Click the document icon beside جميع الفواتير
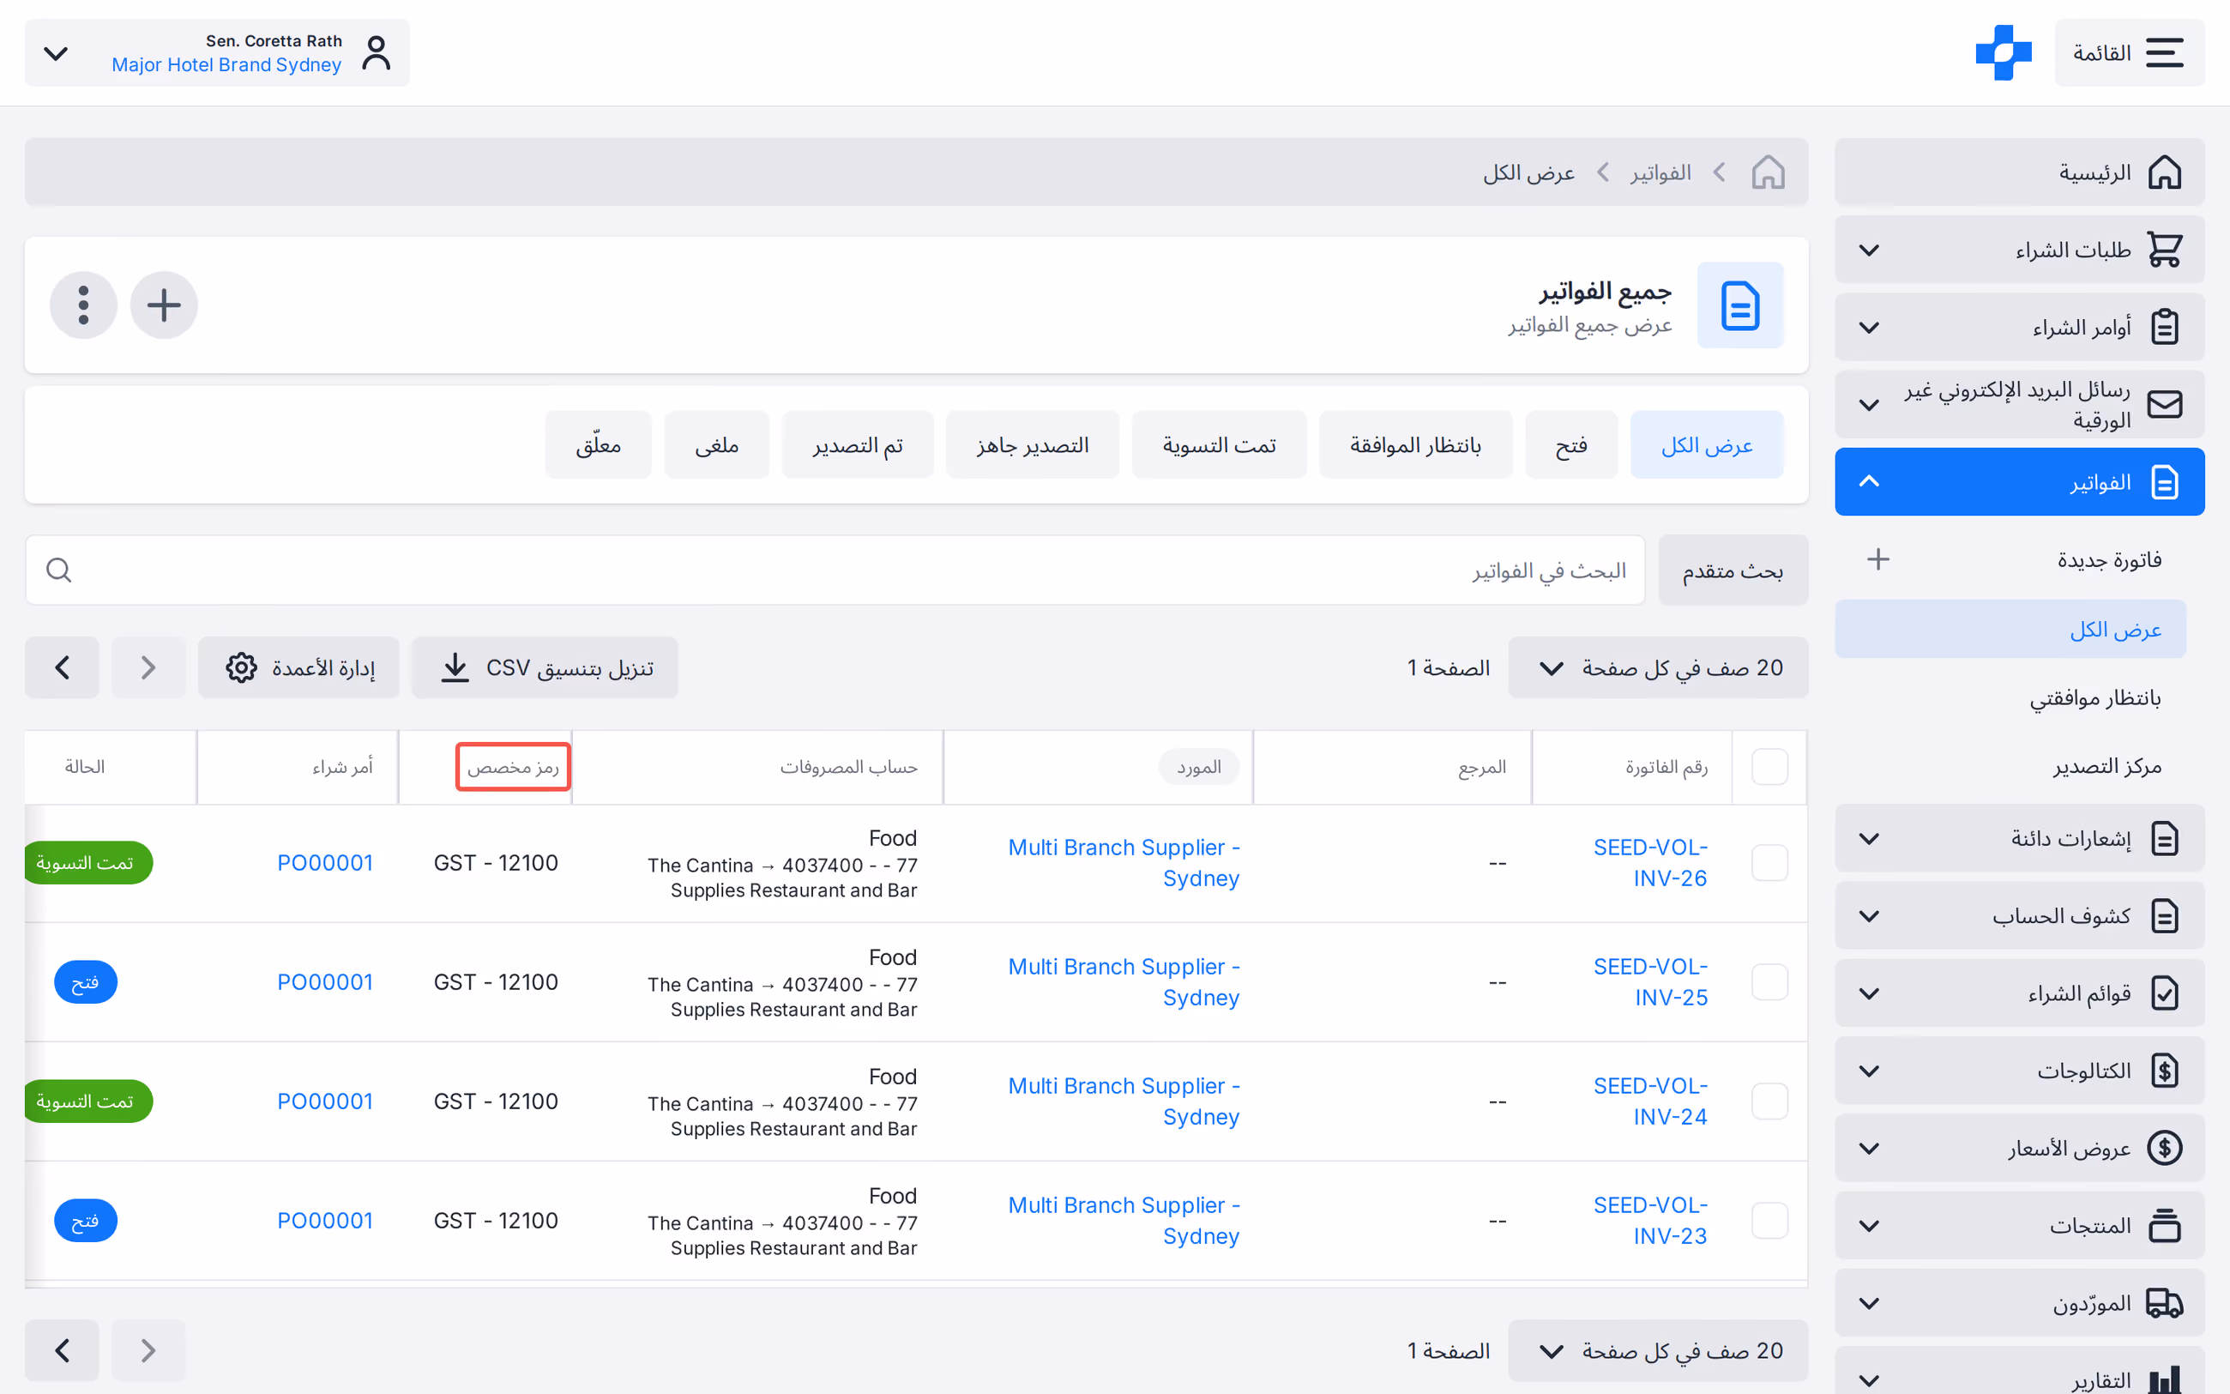This screenshot has width=2230, height=1394. [x=1739, y=305]
